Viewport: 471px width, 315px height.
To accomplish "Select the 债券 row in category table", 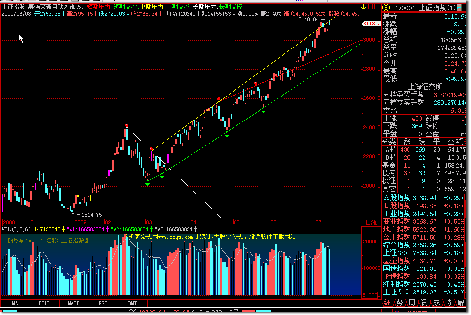I will click(x=424, y=173).
